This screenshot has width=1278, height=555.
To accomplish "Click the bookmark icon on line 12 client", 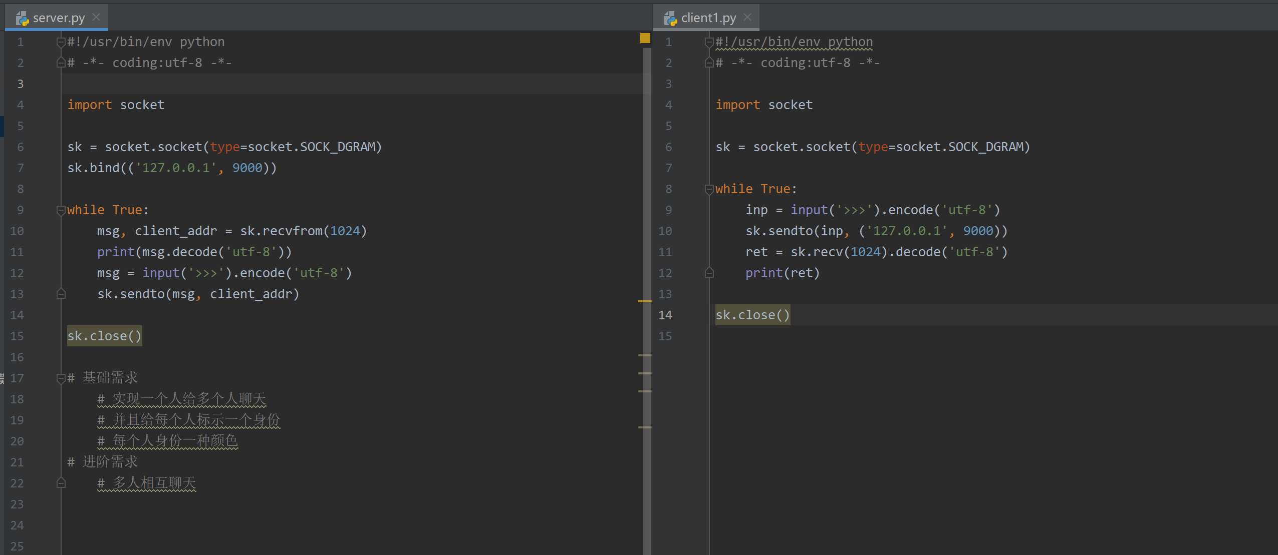I will [x=707, y=273].
